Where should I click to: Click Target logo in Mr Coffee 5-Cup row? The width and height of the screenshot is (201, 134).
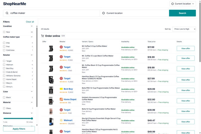[x=61, y=47]
